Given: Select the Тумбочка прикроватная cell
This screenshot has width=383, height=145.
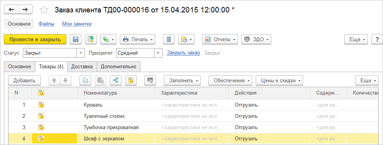Looking at the screenshot, I should click(116, 128).
